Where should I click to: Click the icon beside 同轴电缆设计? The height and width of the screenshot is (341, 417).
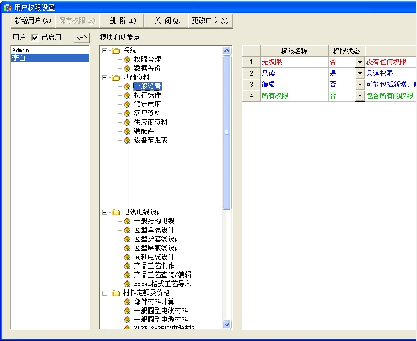tap(127, 257)
